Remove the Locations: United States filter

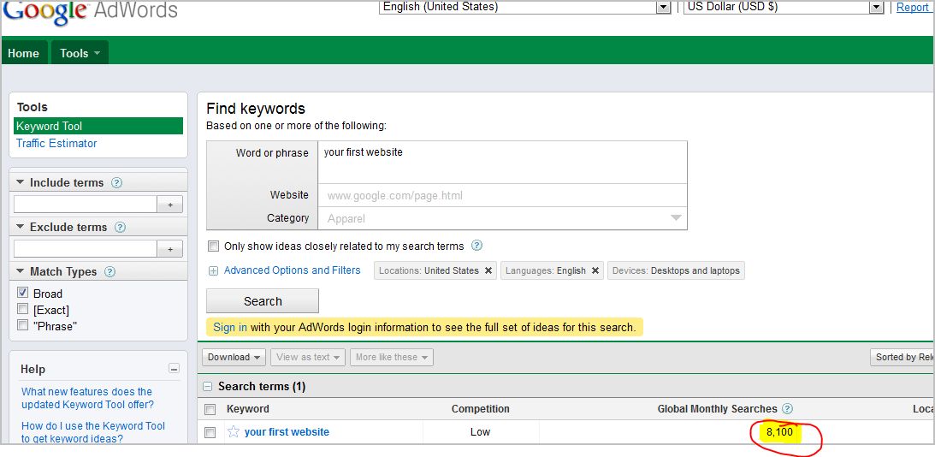488,270
